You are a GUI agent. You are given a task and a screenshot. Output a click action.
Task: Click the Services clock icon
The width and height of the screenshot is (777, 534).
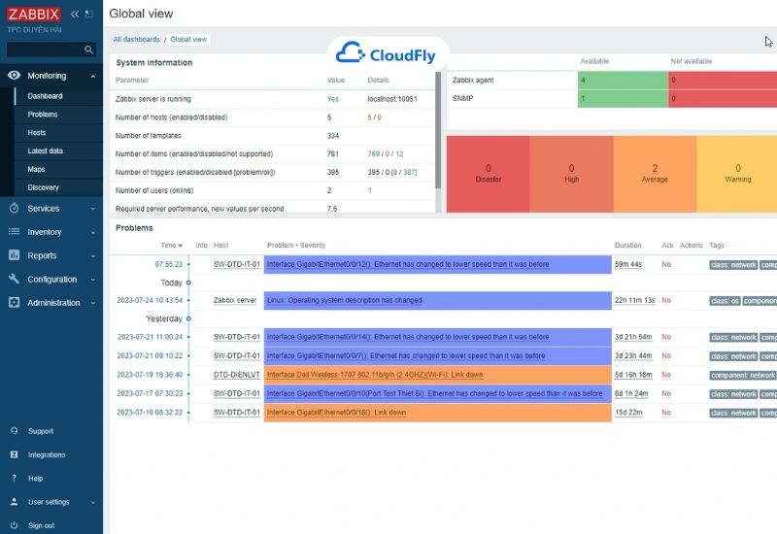pos(14,208)
